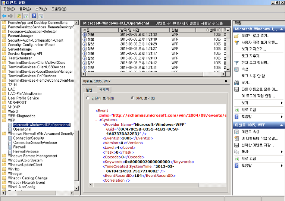Click the Forward arrow toolbar icon
The image size is (285, 201).
pyautogui.click(x=10, y=16)
